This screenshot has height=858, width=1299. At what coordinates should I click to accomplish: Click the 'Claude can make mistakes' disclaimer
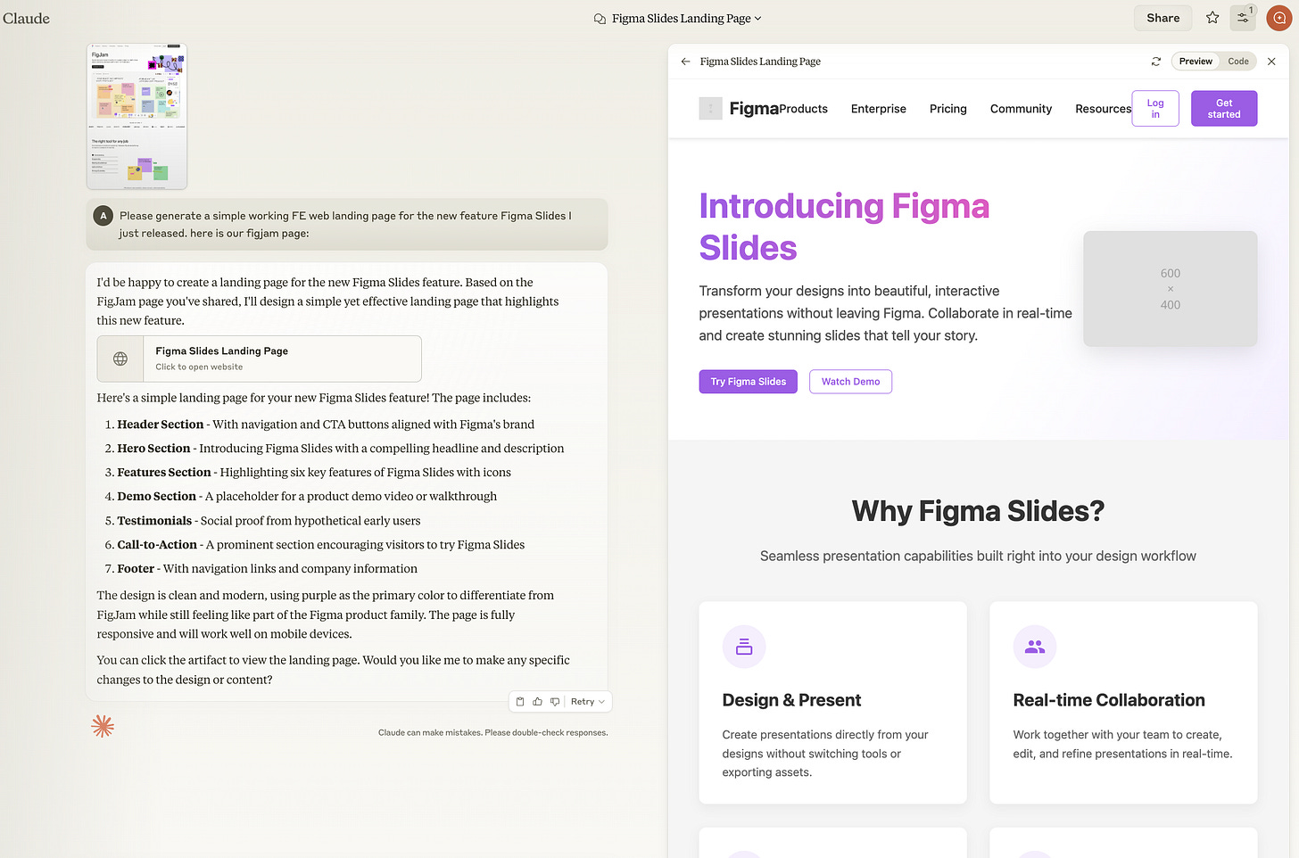(x=493, y=733)
